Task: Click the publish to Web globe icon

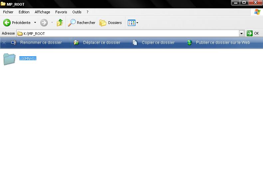Action: coord(189,43)
